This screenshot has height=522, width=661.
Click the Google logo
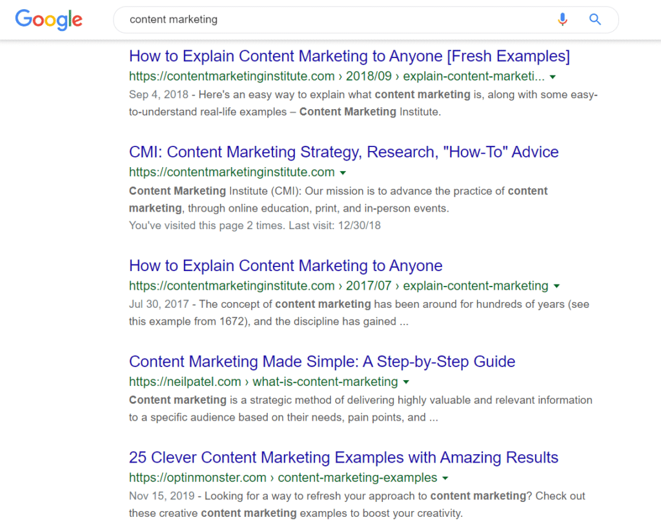click(x=48, y=19)
